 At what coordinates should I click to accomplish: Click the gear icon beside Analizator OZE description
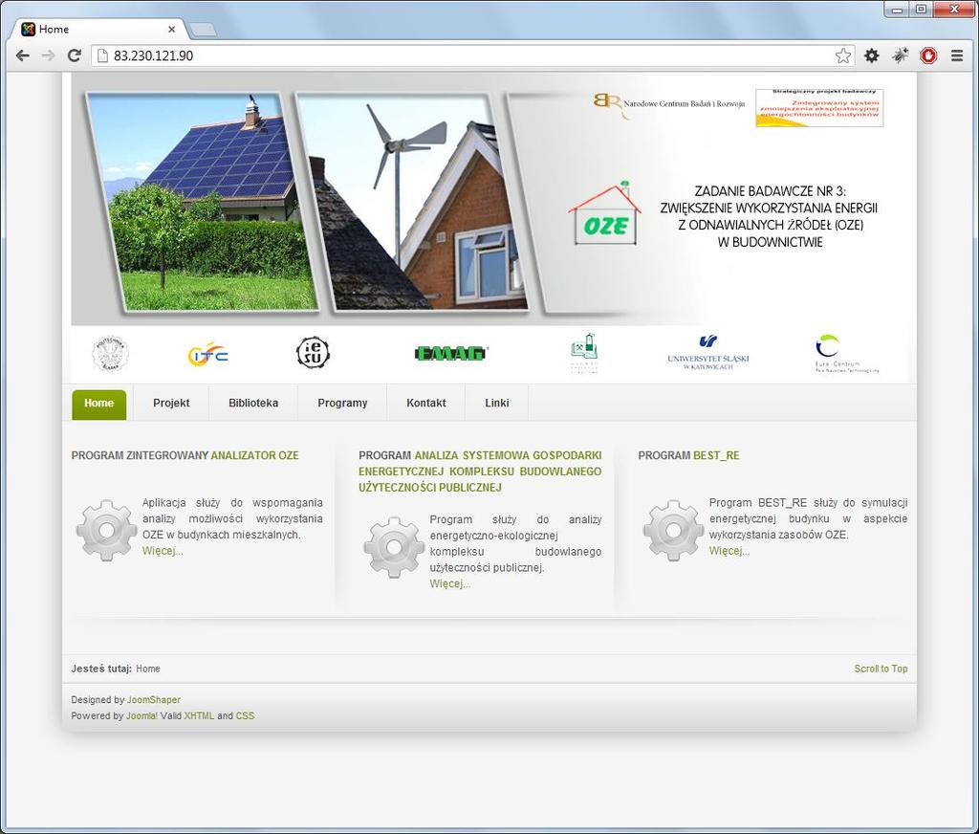click(106, 531)
